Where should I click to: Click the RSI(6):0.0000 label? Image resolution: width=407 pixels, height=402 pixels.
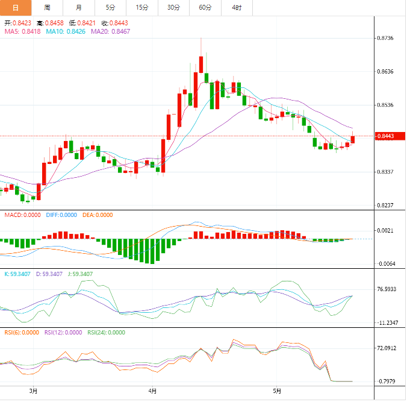(22, 333)
